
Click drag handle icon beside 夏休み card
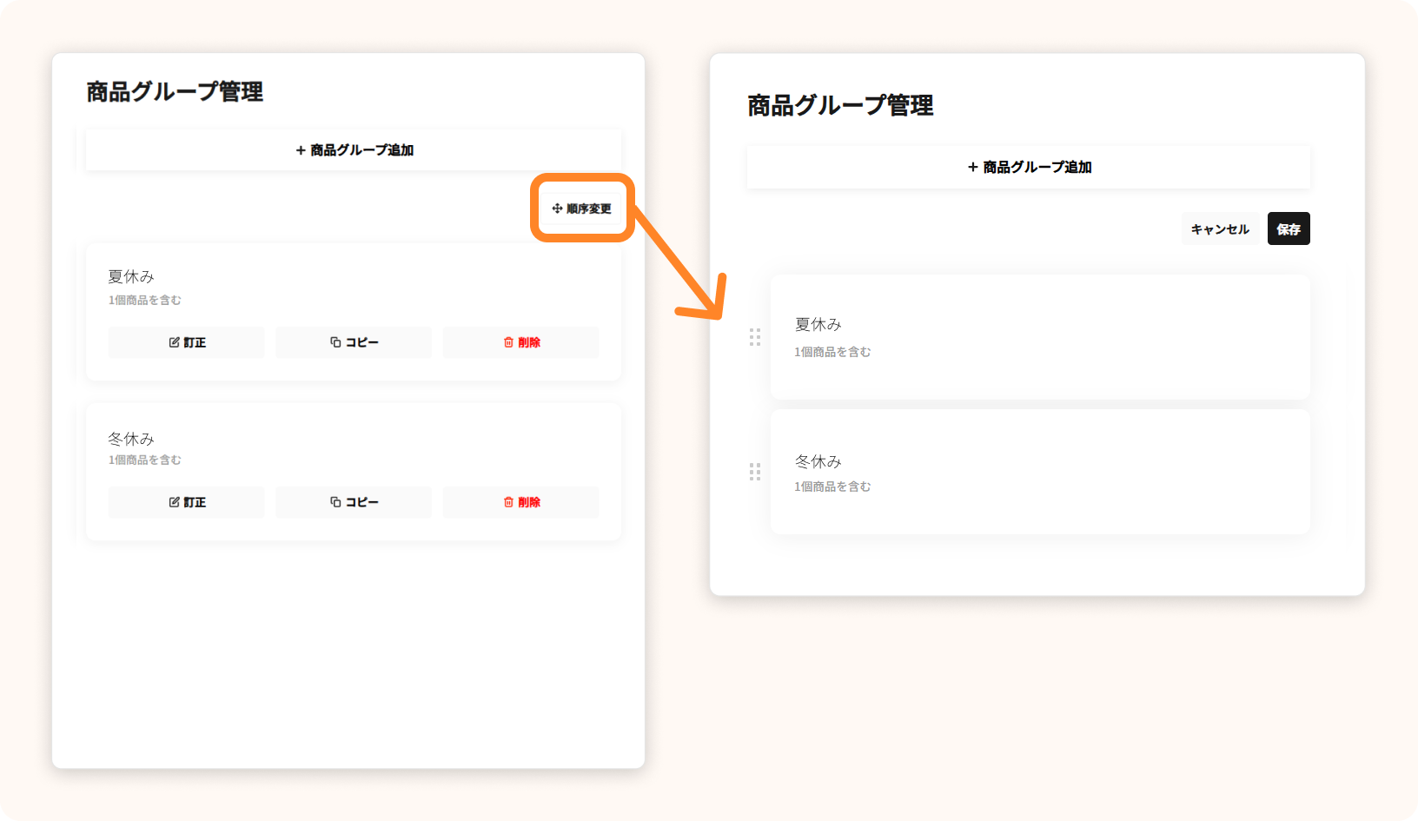point(755,337)
